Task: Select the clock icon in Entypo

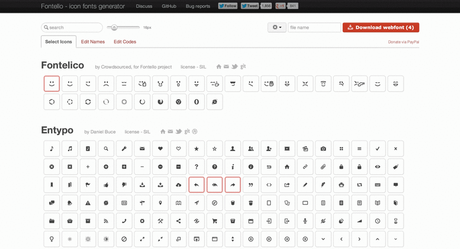Action: click(378, 221)
